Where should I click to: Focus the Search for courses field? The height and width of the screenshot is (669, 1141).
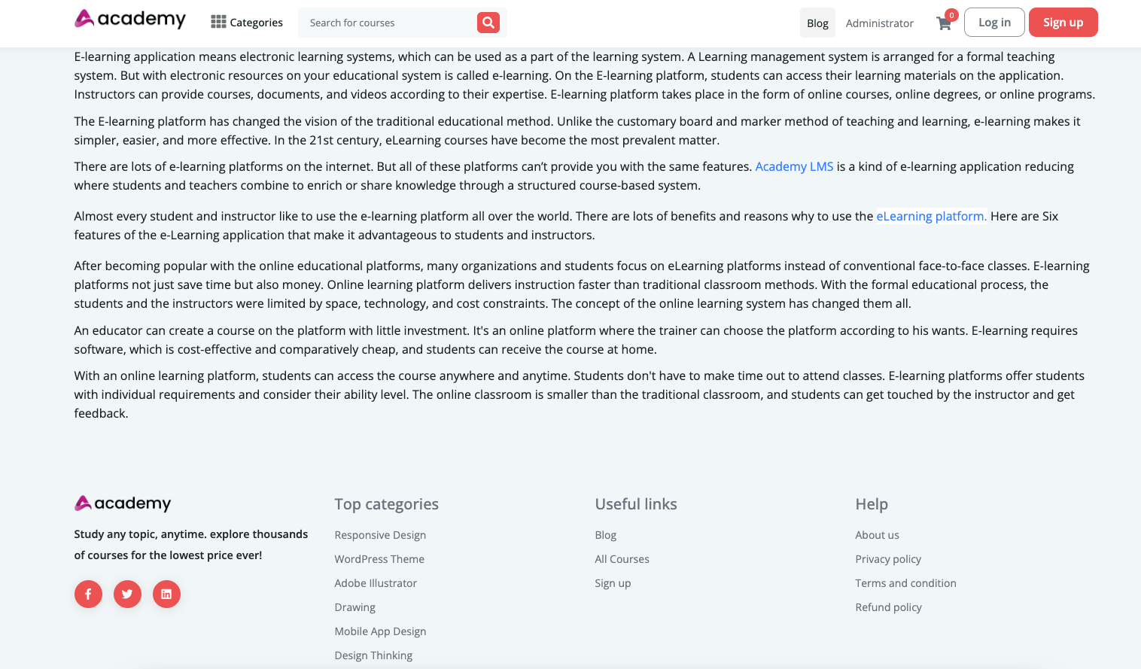pyautogui.click(x=388, y=23)
